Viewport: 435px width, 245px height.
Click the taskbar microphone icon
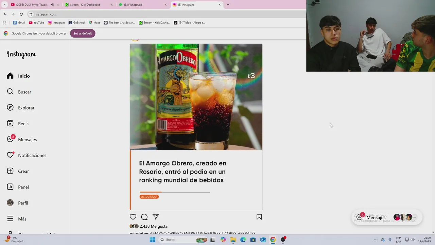pos(390,240)
